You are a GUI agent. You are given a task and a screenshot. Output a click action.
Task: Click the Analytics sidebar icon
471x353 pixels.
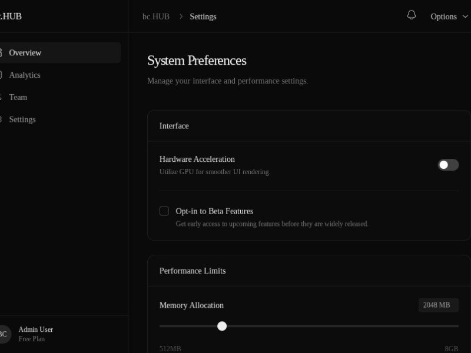pos(1,75)
